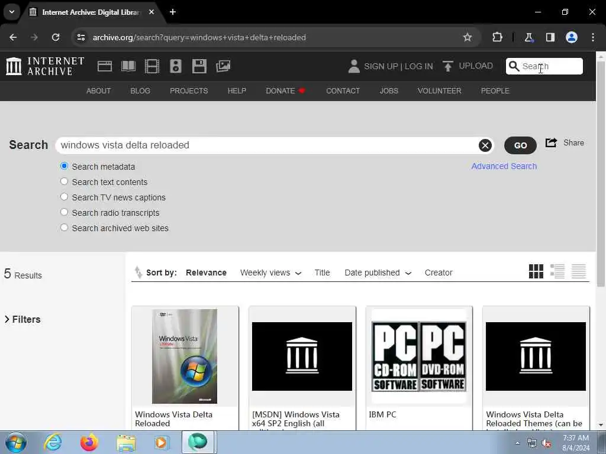Open Windows Media Player from taskbar
The height and width of the screenshot is (454, 606).
coord(162,442)
